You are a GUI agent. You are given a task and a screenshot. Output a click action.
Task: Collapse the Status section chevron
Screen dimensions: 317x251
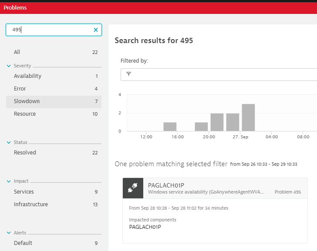[x=9, y=143]
